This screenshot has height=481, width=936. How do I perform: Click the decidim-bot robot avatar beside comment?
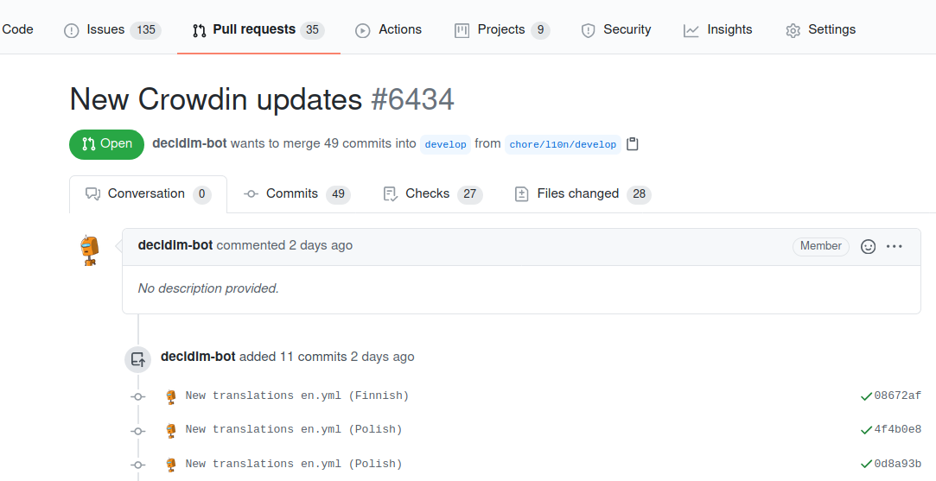click(90, 250)
